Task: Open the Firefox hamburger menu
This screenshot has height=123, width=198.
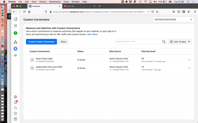Action: click(195, 12)
